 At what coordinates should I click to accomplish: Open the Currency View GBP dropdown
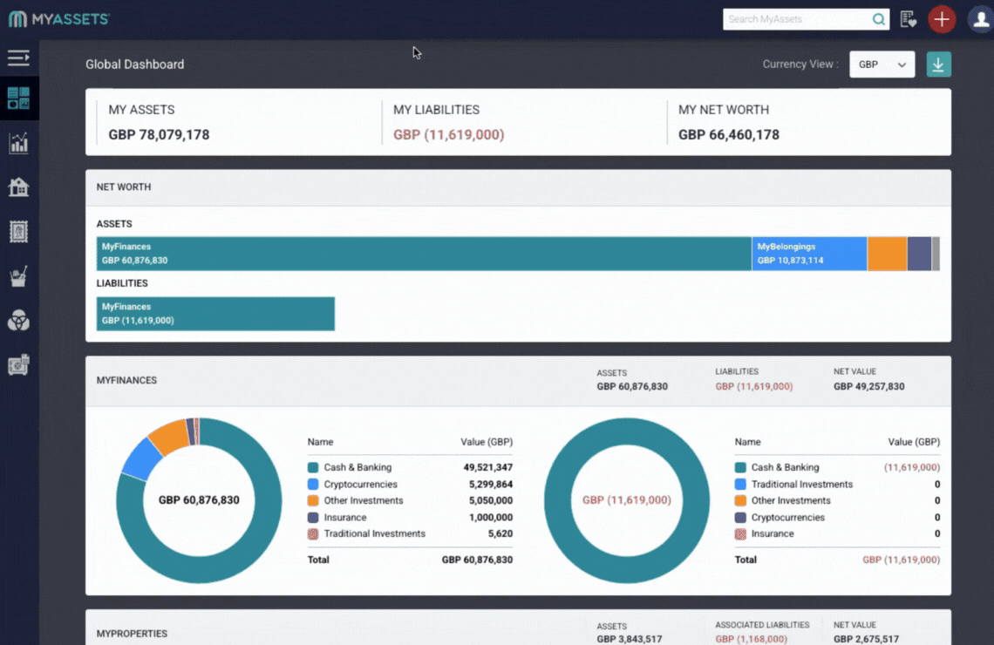pos(882,64)
